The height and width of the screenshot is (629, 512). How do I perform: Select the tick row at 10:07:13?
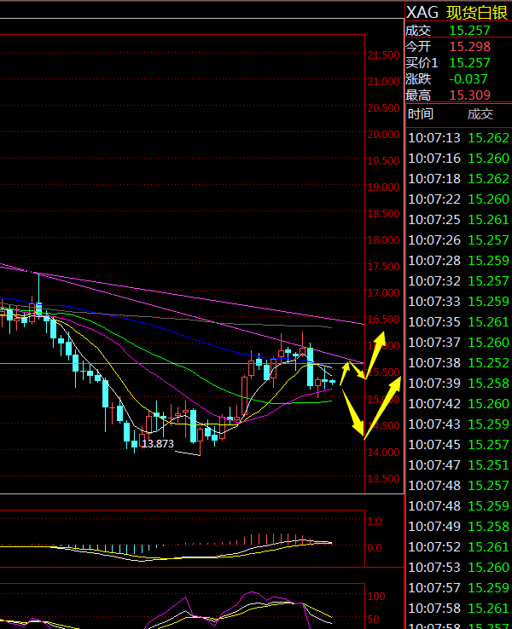pyautogui.click(x=458, y=137)
